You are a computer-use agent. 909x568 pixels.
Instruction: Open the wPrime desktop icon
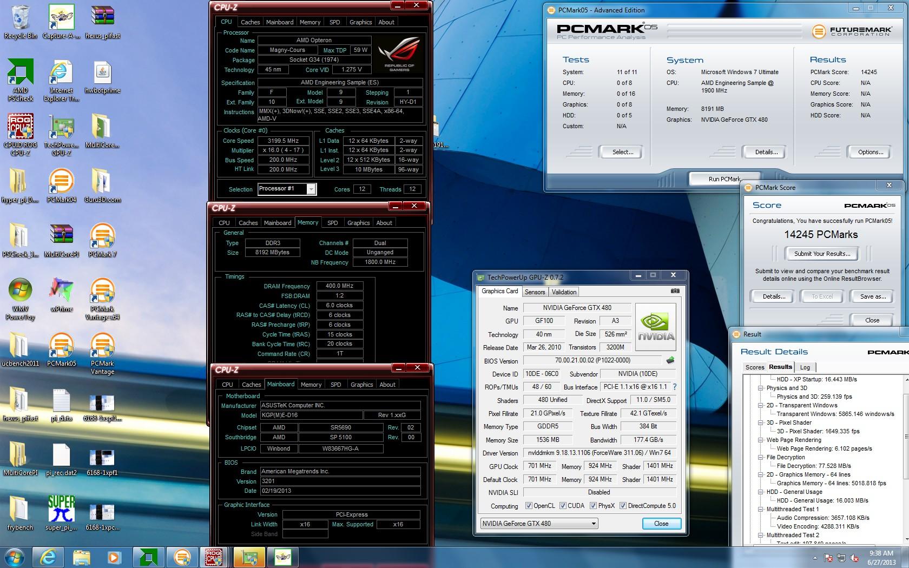point(61,295)
